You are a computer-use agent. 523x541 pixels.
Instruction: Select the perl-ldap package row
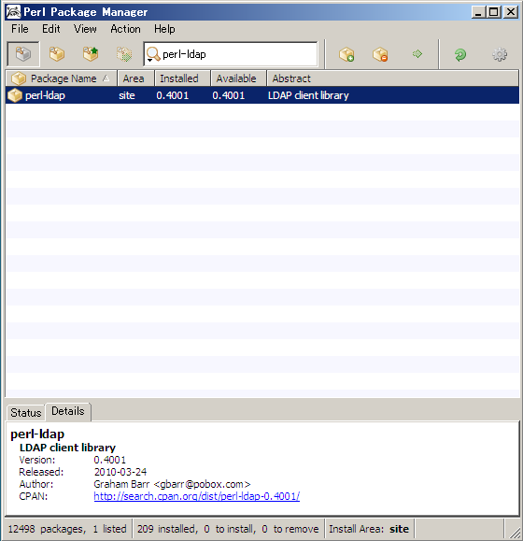262,95
